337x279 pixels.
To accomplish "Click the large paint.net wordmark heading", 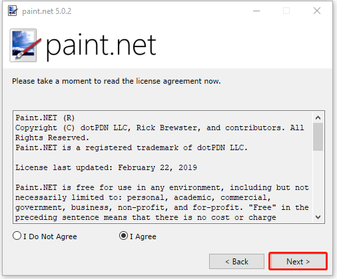I will 101,46.
